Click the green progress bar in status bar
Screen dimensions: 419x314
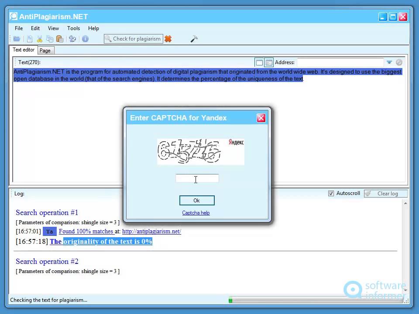(x=316, y=300)
